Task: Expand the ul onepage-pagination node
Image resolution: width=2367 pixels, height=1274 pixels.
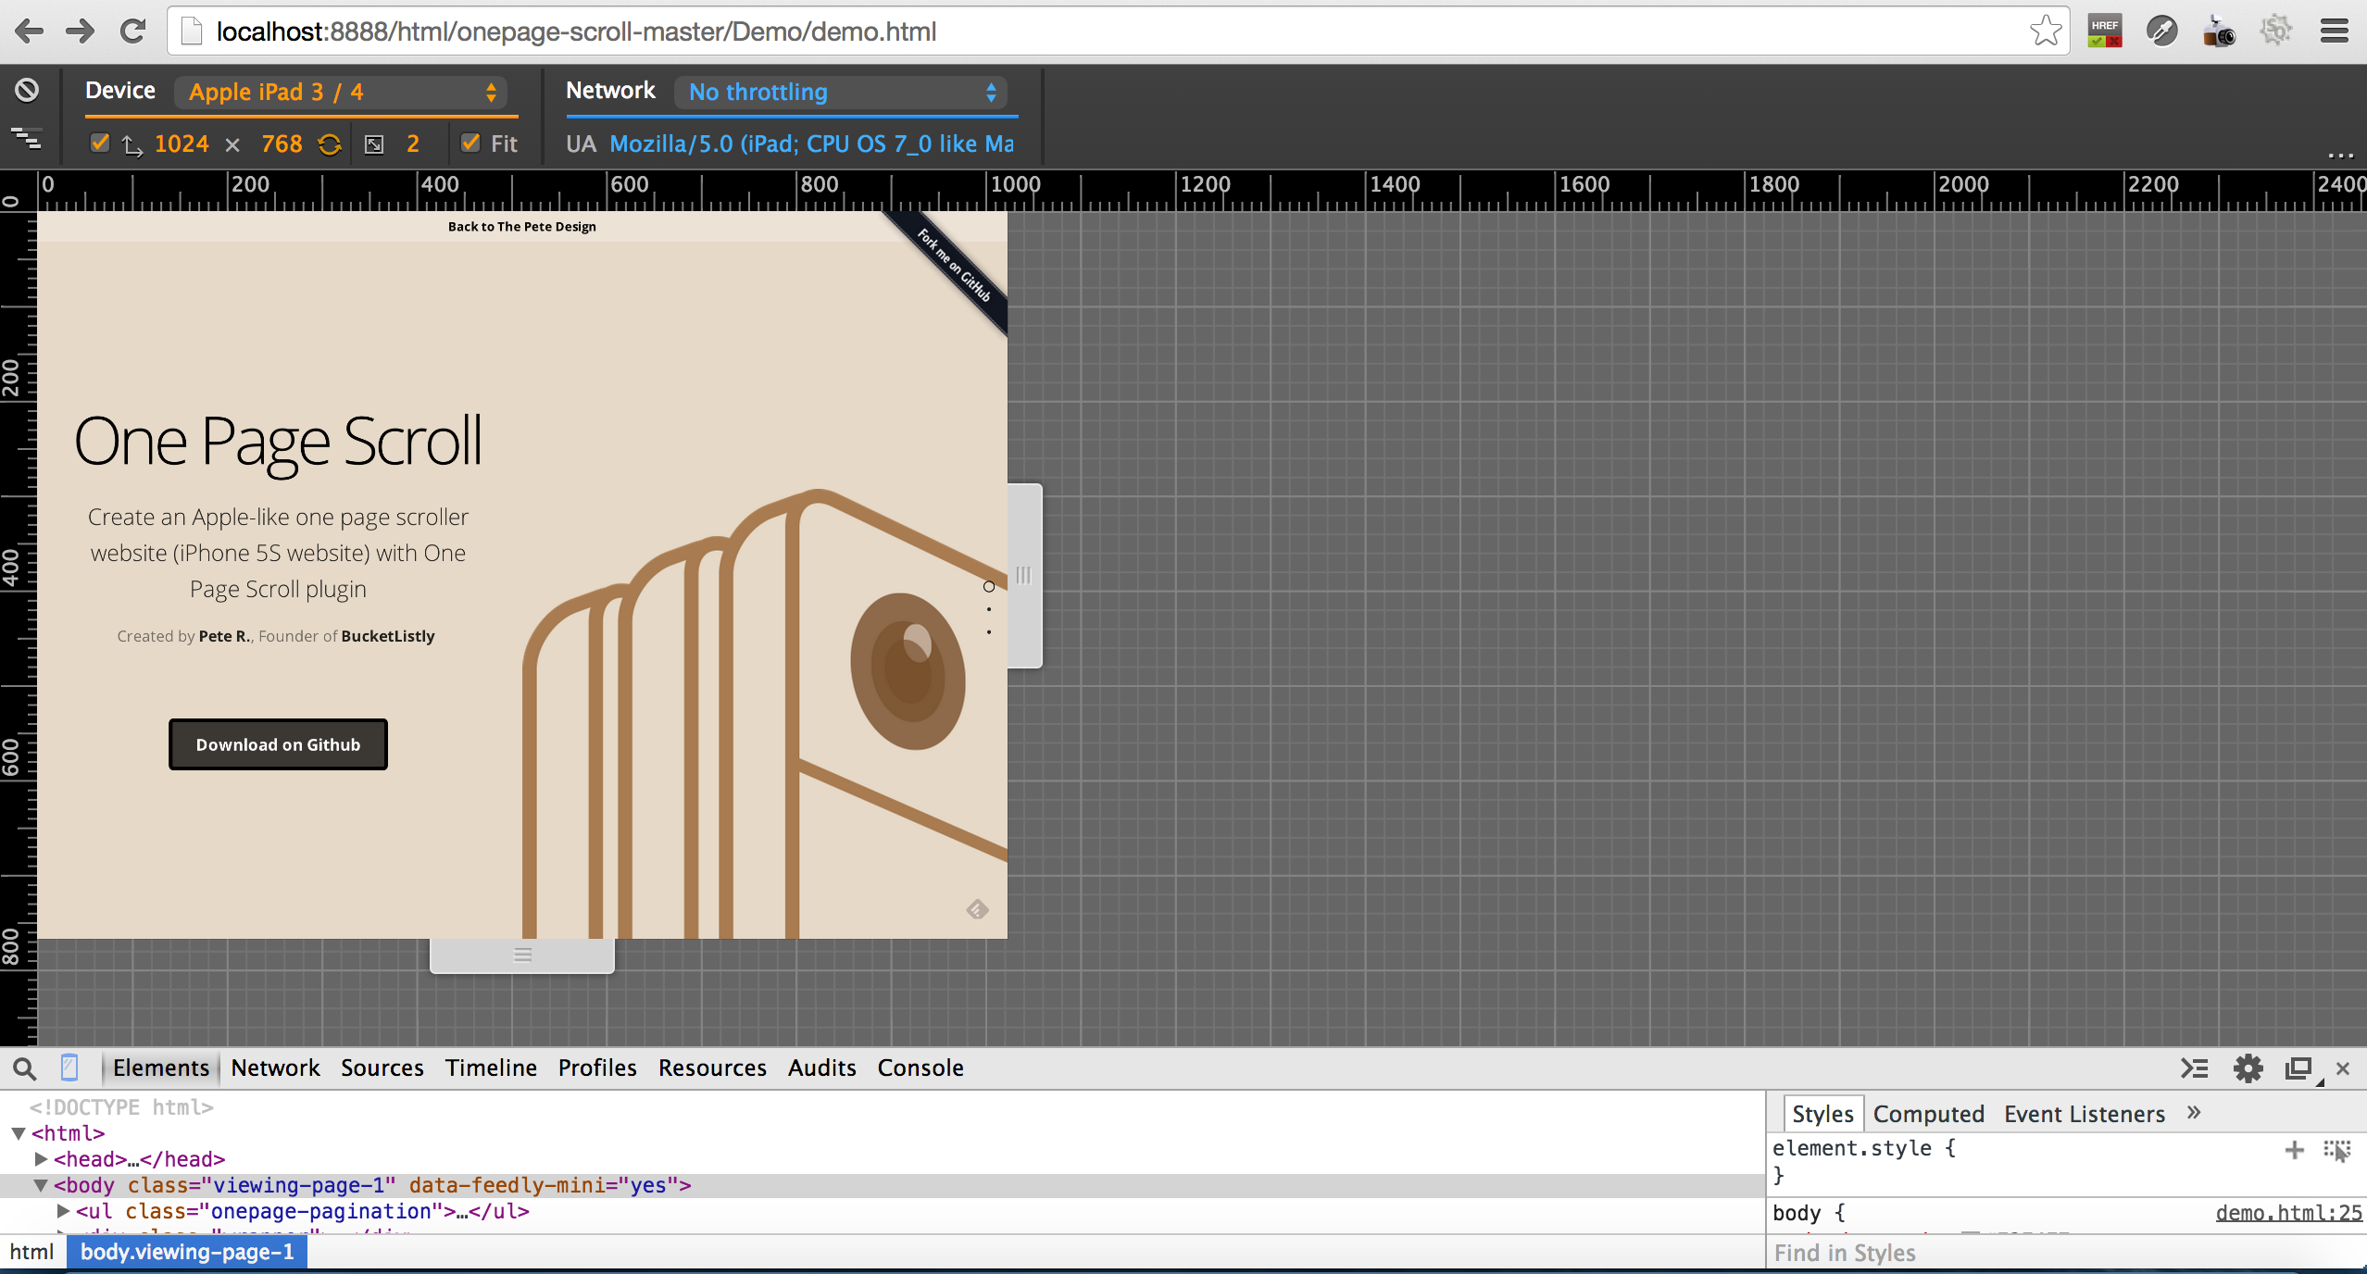Action: pos(63,1211)
